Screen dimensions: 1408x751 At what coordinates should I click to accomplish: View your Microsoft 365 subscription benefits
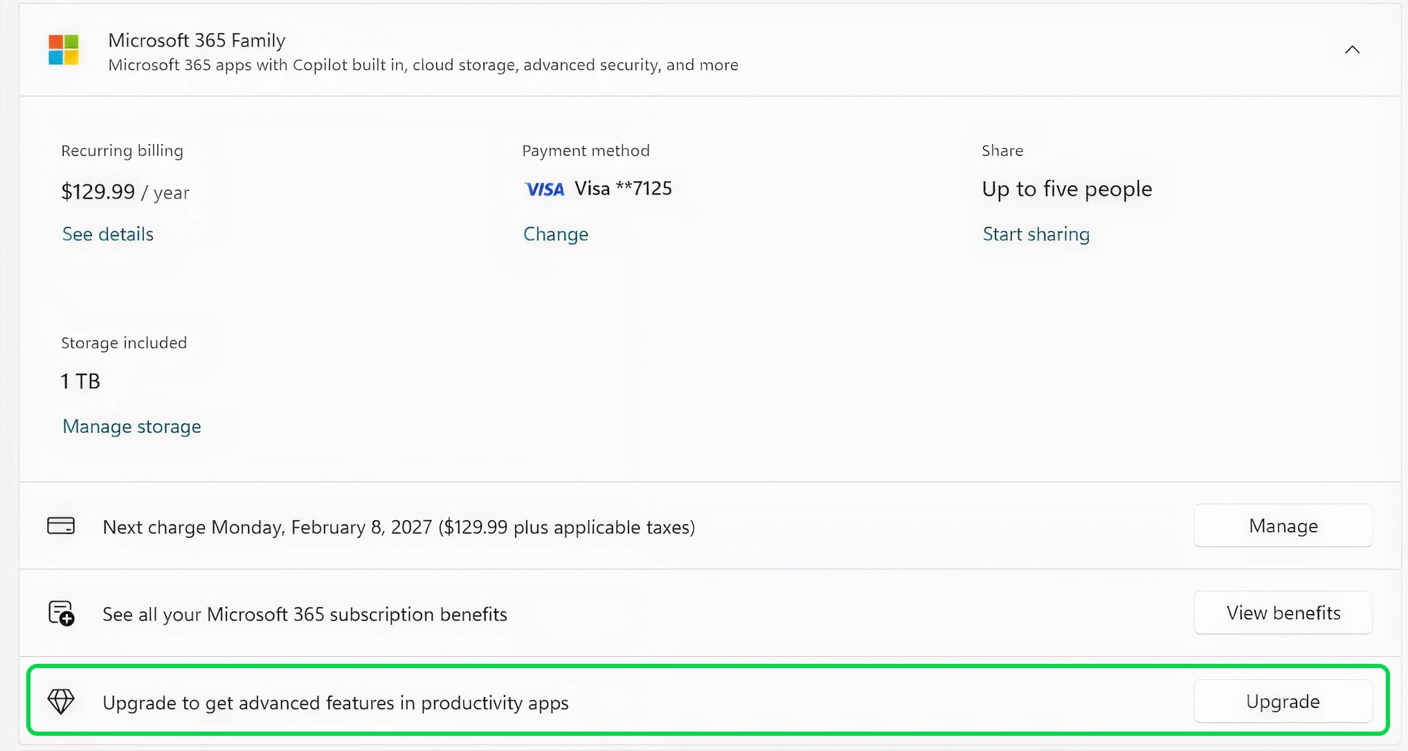coord(1282,613)
